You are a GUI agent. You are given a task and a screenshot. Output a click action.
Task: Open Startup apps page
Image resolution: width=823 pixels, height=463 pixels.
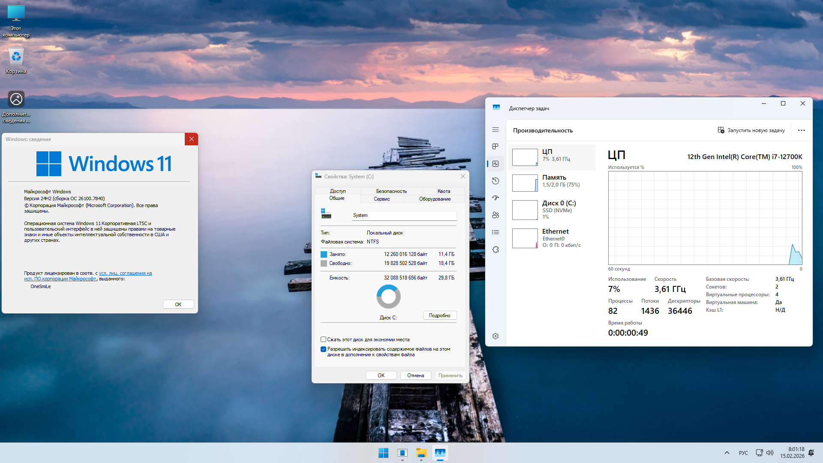click(x=496, y=198)
